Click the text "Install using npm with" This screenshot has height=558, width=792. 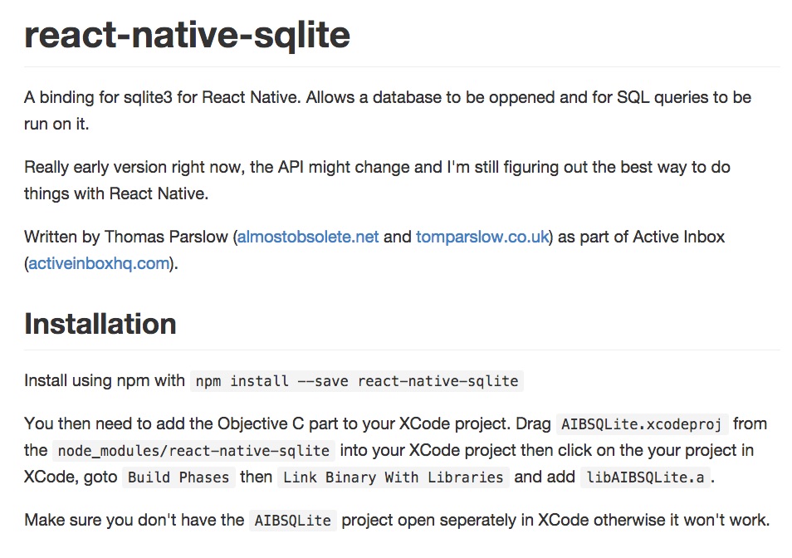105,381
